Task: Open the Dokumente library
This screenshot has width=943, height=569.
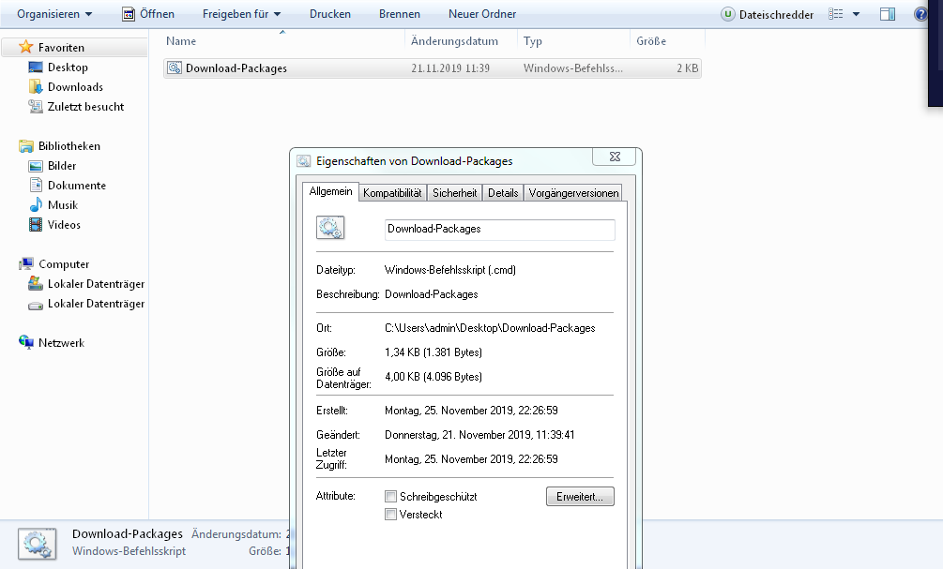Action: (76, 186)
